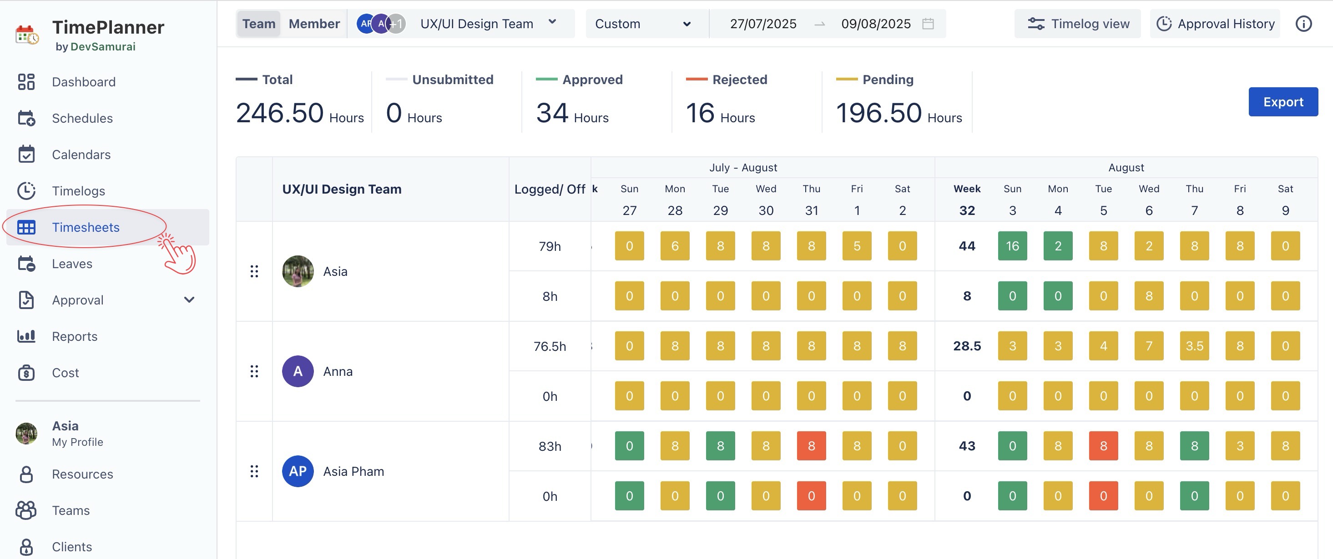1333x559 pixels.
Task: Open Teams menu item
Action: pyautogui.click(x=71, y=510)
